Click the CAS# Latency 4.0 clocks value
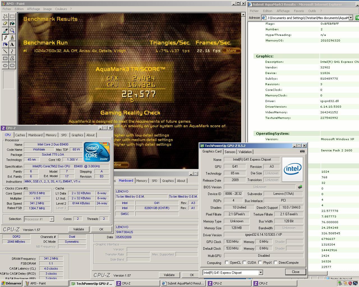The image size is (359, 287). tap(51, 269)
